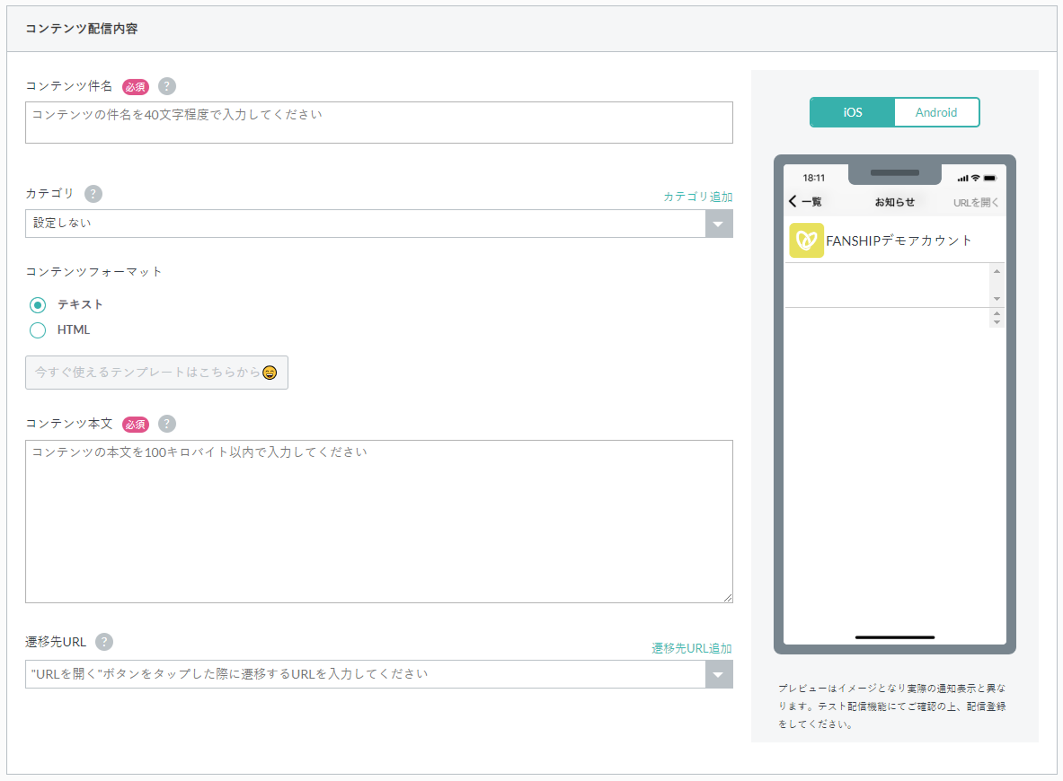This screenshot has width=1063, height=781.
Task: Open the カテゴリ dropdown arrow
Action: click(x=718, y=224)
